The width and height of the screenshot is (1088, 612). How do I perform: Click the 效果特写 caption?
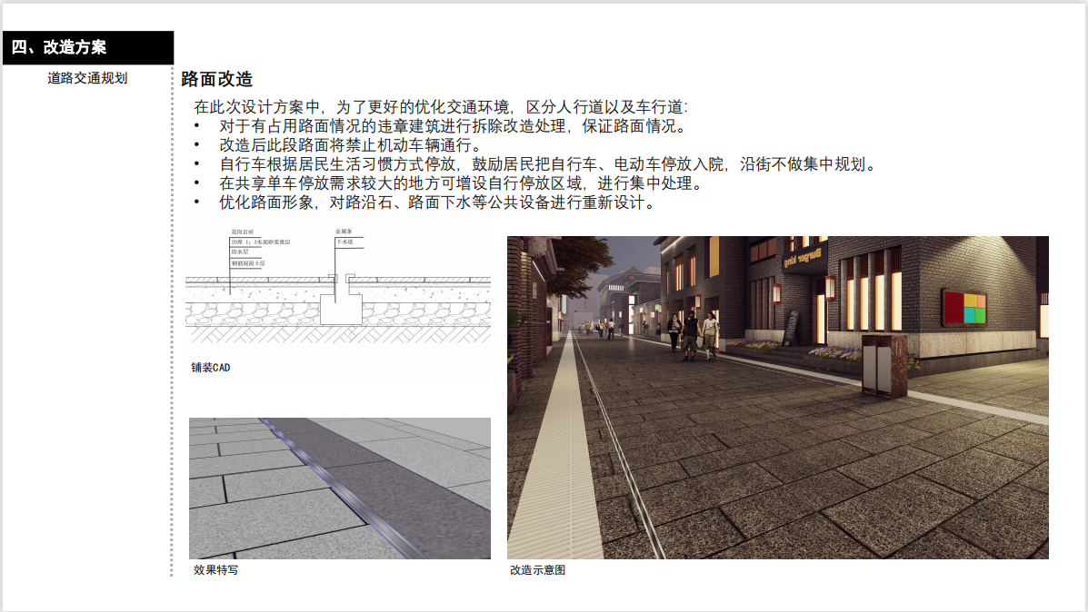[x=216, y=570]
